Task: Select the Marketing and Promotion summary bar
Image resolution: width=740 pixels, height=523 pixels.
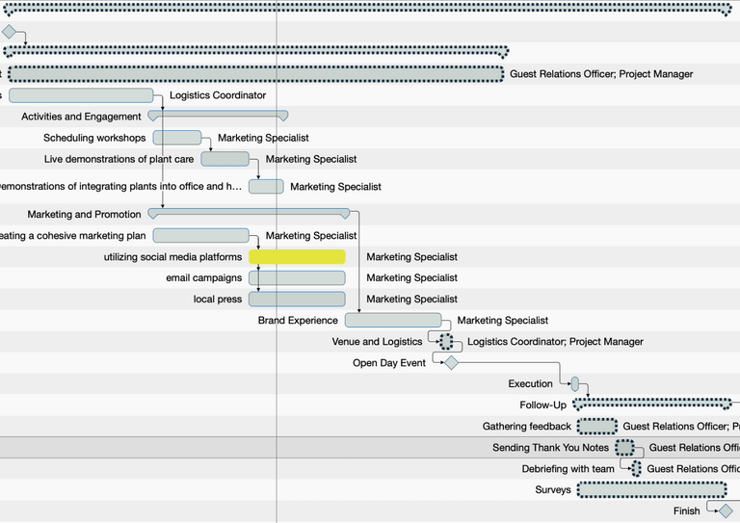Action: pos(249,214)
